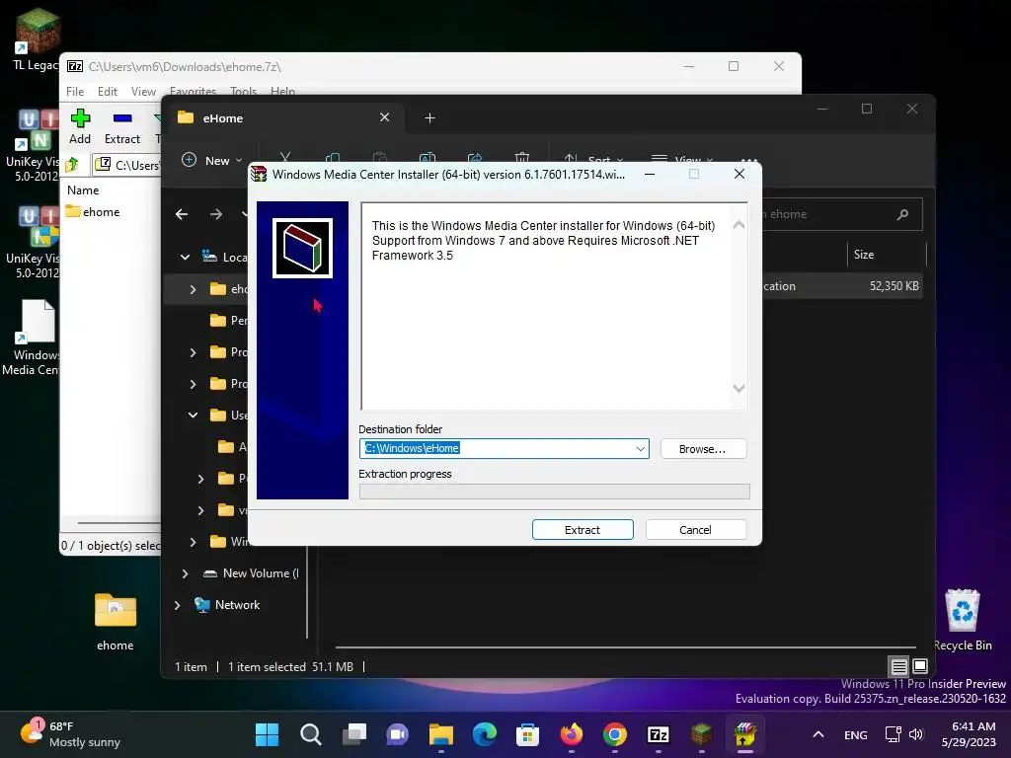Select the ehome folder in 7-Zip list
The width and height of the screenshot is (1011, 758).
(92, 212)
